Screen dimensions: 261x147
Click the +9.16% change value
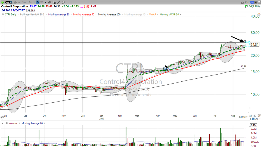pos(74,7)
